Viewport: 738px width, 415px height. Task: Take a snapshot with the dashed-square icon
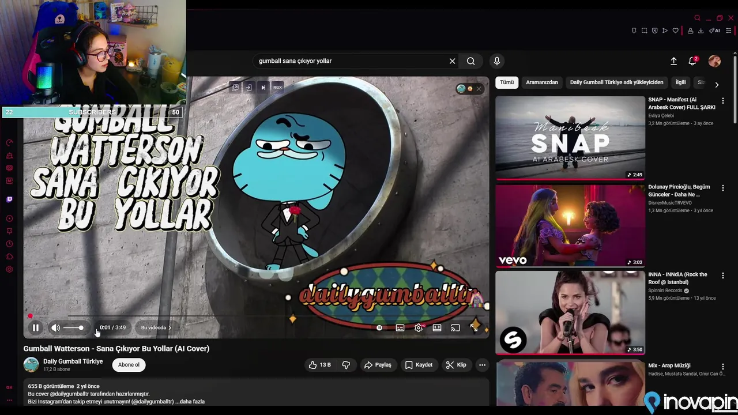click(644, 31)
